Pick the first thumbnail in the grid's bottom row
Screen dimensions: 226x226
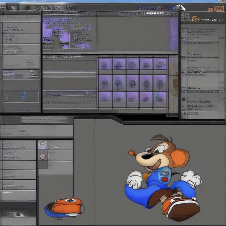(x=104, y=97)
